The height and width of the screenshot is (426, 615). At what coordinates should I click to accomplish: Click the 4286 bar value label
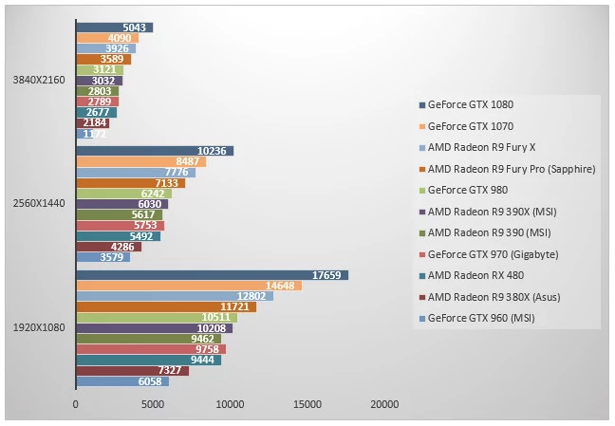point(122,247)
